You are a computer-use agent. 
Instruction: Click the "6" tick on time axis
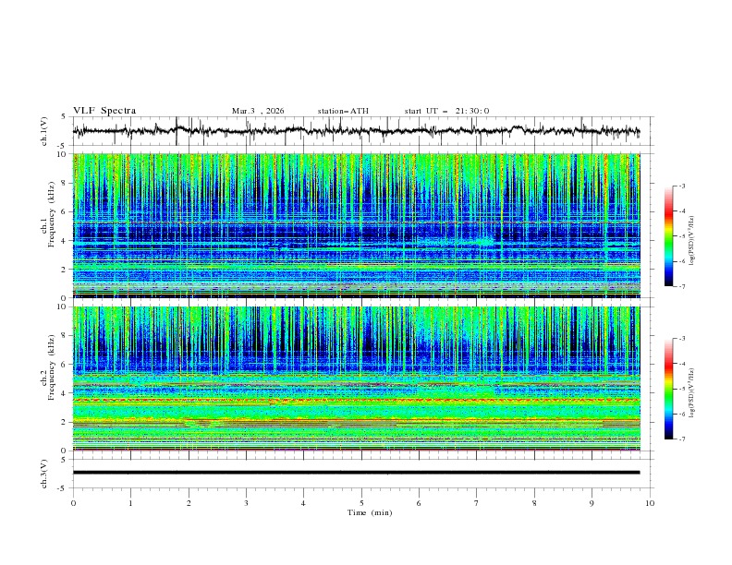[x=419, y=503]
